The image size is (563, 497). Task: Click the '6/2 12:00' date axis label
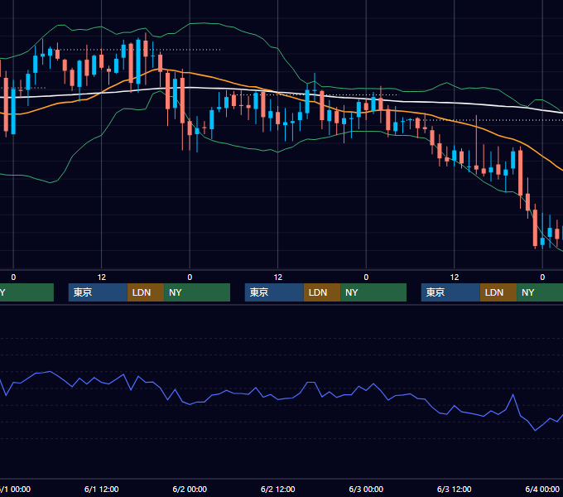click(x=278, y=489)
